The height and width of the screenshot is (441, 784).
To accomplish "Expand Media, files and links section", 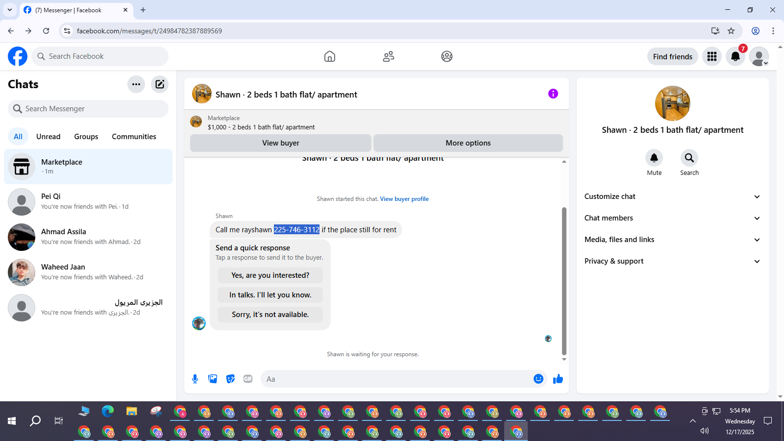I will pyautogui.click(x=673, y=240).
